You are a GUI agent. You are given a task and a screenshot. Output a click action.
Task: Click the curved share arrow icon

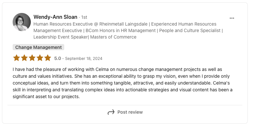pos(111,112)
